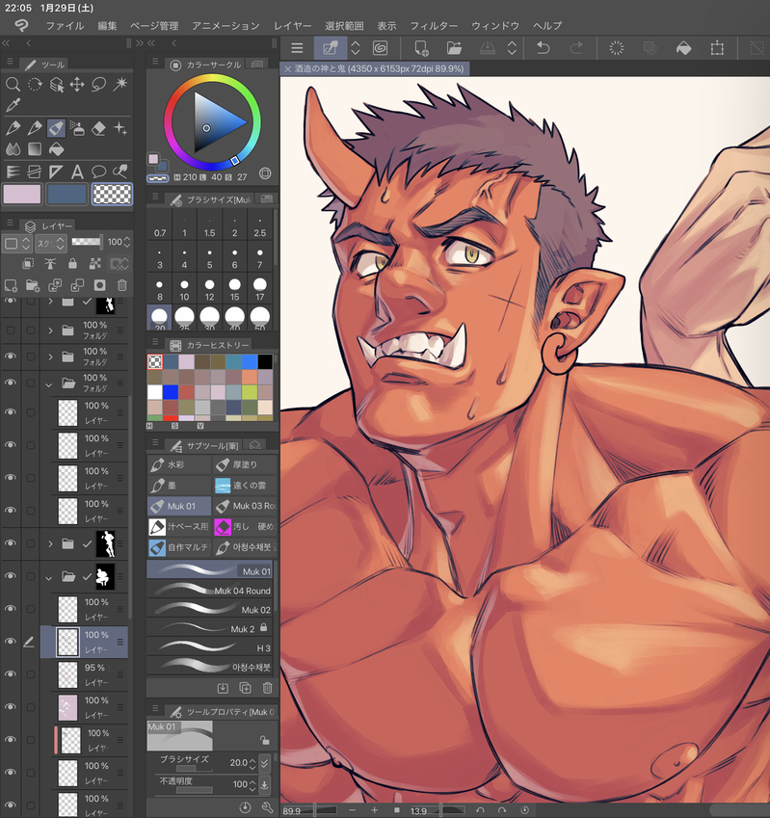Choose the 水彩 sub tool group

pyautogui.click(x=178, y=463)
